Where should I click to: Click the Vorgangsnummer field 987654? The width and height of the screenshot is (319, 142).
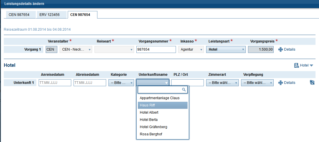pos(156,49)
